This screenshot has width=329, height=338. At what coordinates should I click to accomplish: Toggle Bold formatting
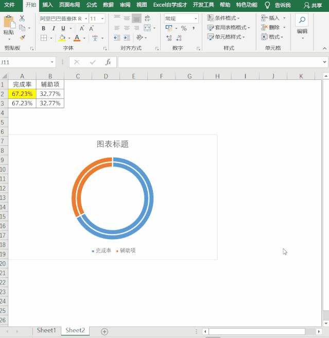44,28
